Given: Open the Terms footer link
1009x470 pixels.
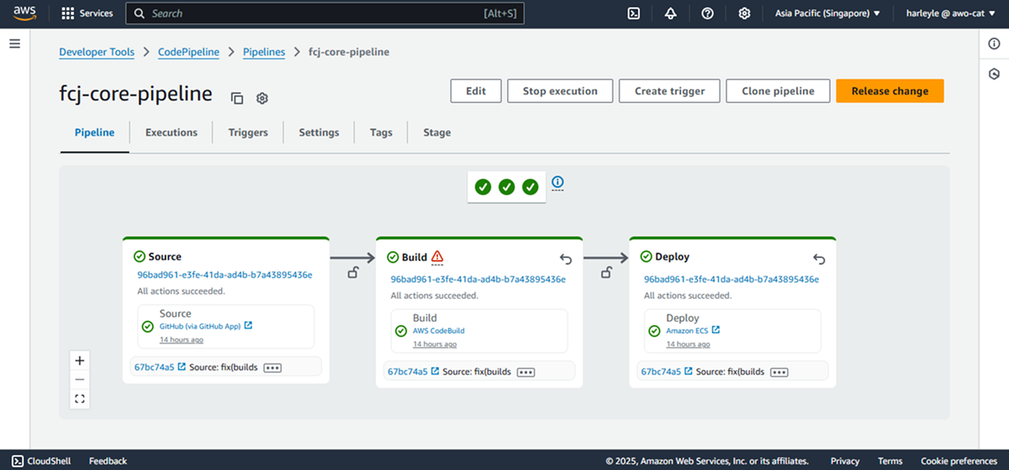Looking at the screenshot, I should [890, 461].
